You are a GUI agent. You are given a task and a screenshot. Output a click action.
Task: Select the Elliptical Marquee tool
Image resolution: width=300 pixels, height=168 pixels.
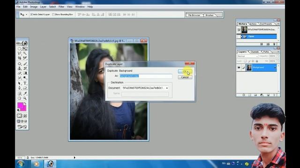coord(20,49)
